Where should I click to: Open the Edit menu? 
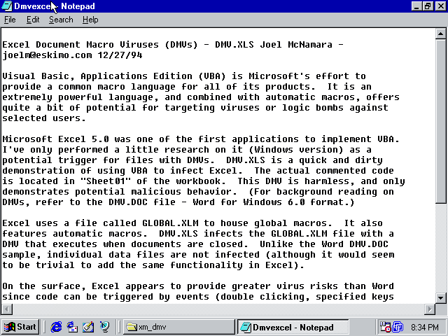(33, 20)
